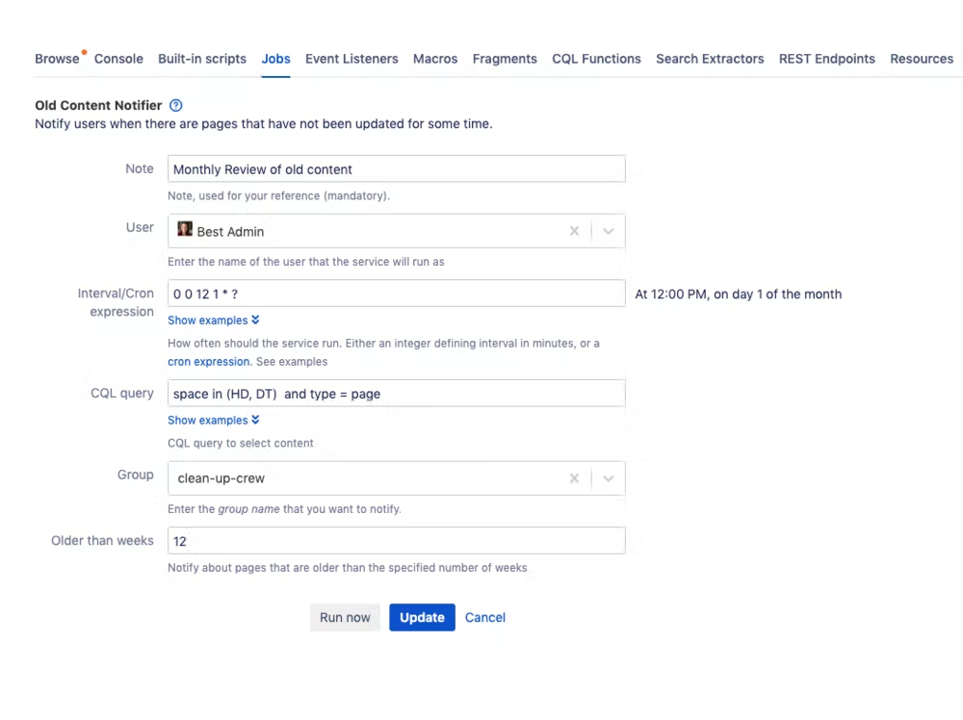
Task: Show examples under the CQL query field
Action: coord(213,421)
